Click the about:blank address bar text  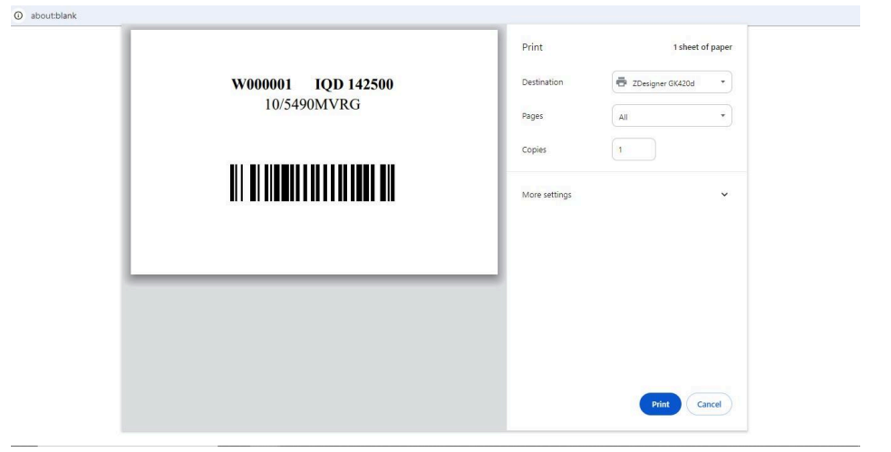click(x=52, y=14)
